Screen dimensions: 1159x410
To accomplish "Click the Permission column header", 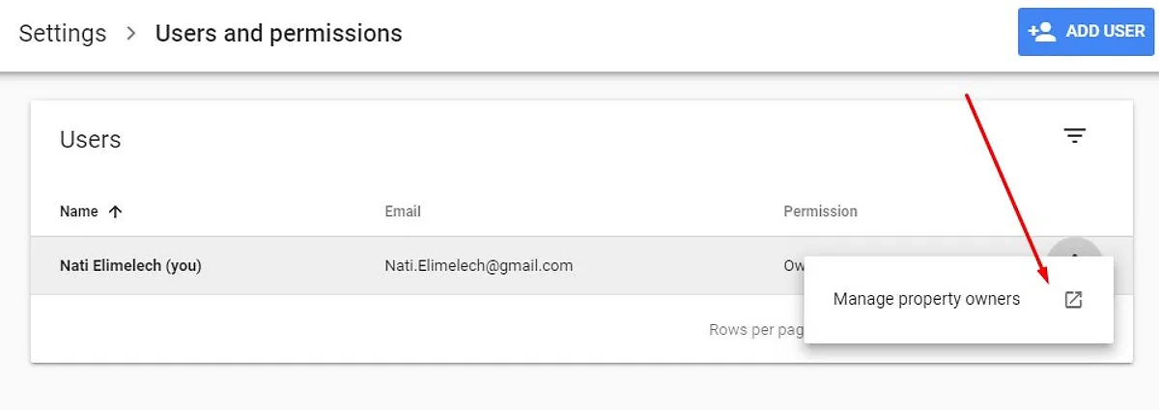I will 820,211.
